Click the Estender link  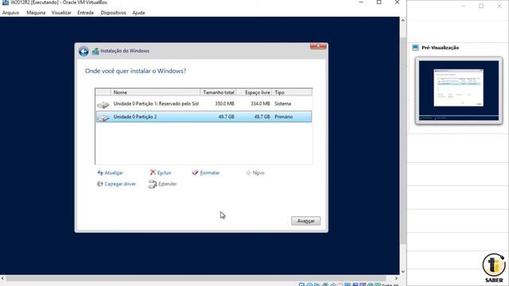tap(168, 184)
